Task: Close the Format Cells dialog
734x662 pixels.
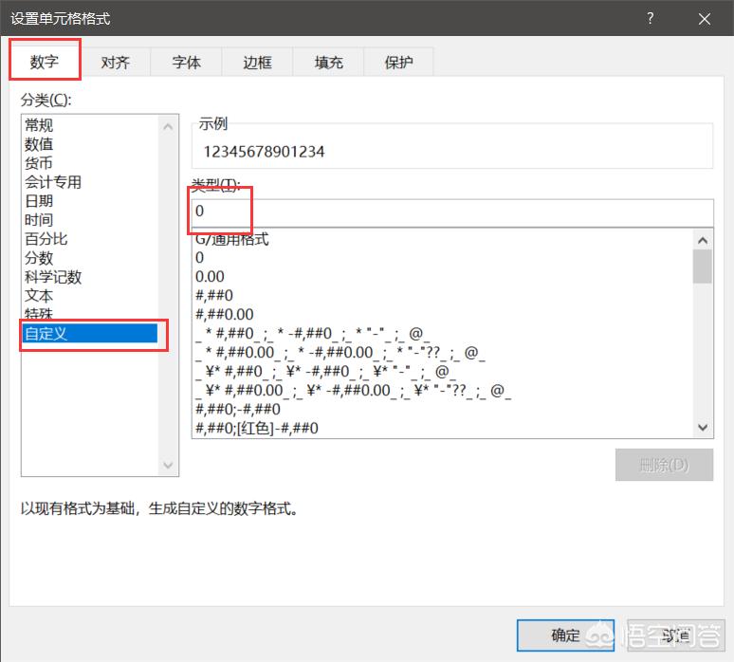Action: [x=704, y=19]
